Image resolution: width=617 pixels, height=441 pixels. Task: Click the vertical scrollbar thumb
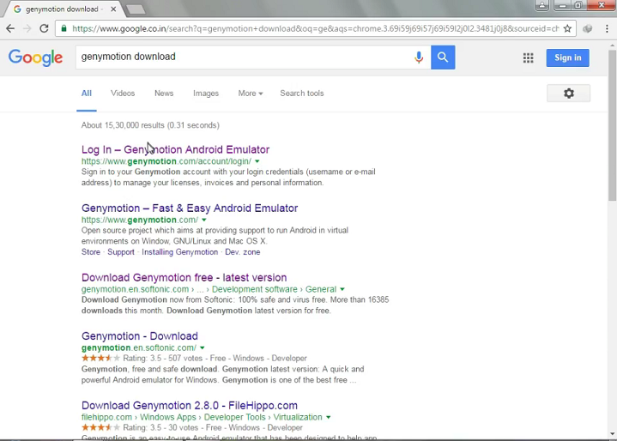[612, 125]
